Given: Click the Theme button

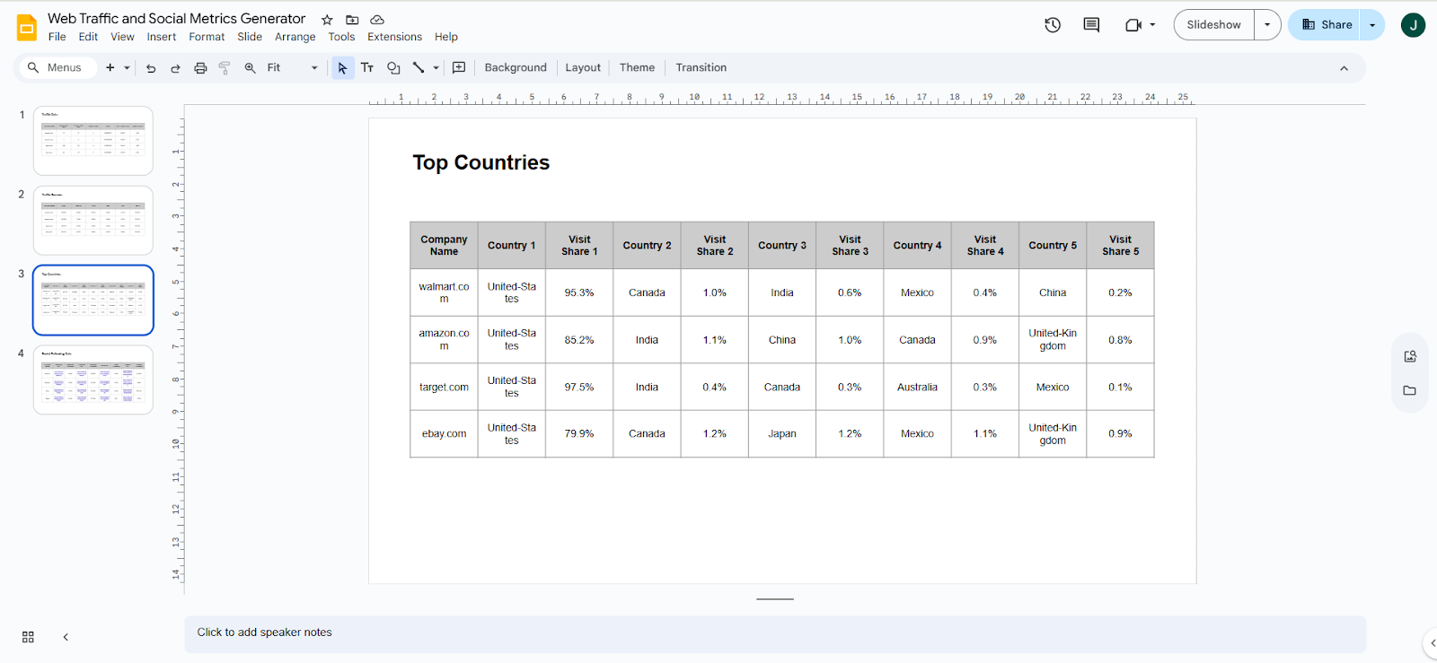Looking at the screenshot, I should pyautogui.click(x=637, y=67).
